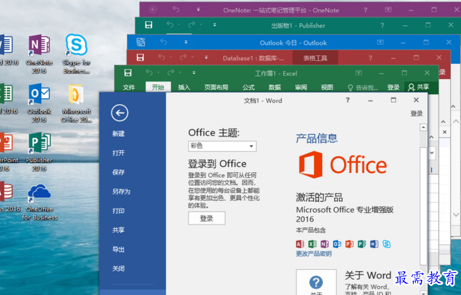Switch to Excel 审阅 ribbon tab
The image size is (461, 295).
(x=301, y=87)
